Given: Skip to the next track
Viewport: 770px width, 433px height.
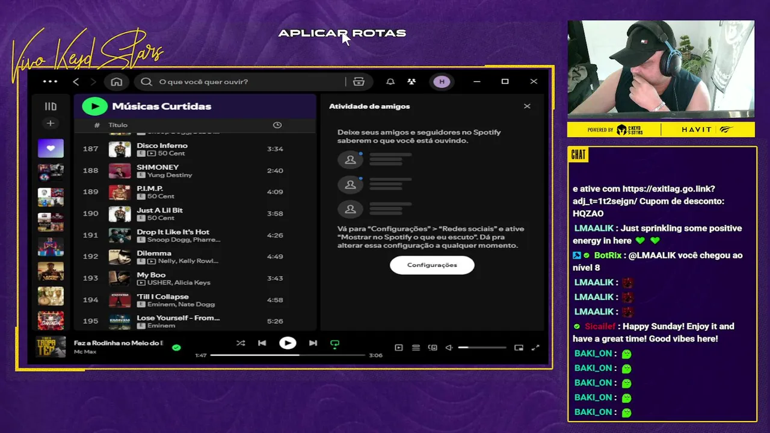Looking at the screenshot, I should pos(313,343).
